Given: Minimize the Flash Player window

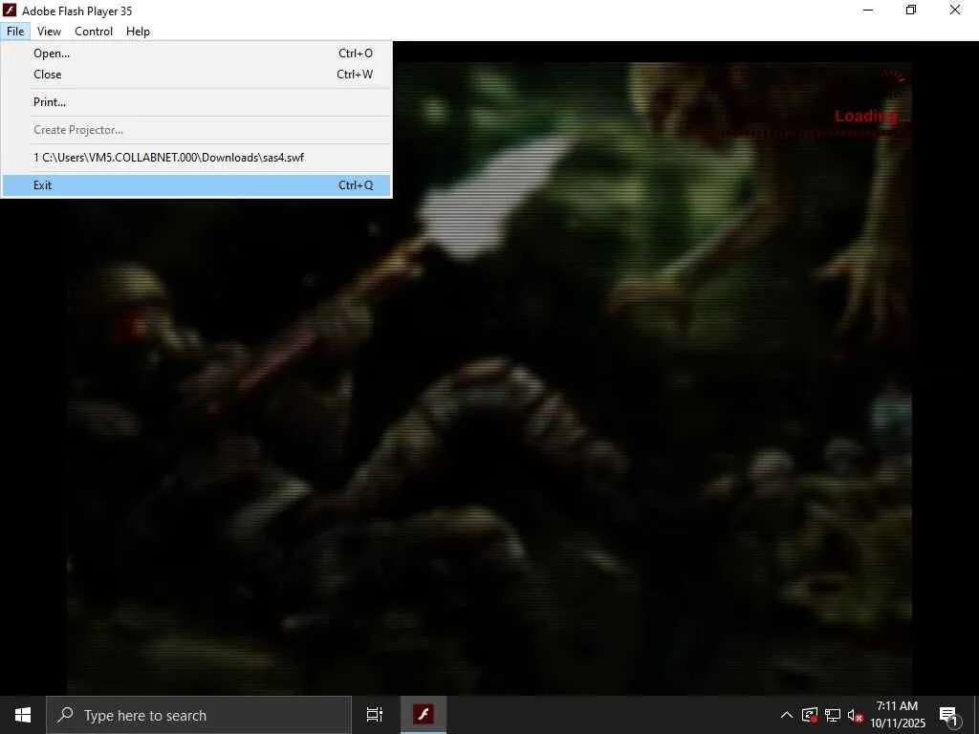Looking at the screenshot, I should tap(868, 10).
